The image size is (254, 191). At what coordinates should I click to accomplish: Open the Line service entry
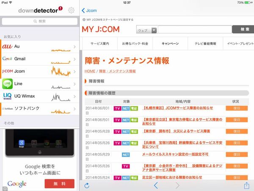pos(40,84)
